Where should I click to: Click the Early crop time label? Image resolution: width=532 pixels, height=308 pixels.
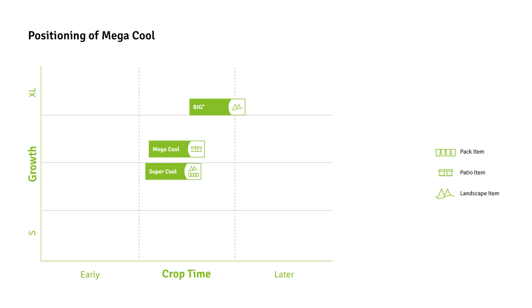(x=90, y=275)
